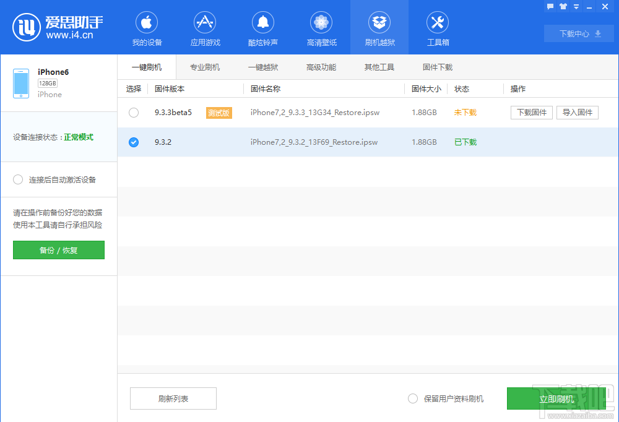Image resolution: width=619 pixels, height=422 pixels.
Task: Switch to the 专业刷机 tab
Action: coord(205,66)
